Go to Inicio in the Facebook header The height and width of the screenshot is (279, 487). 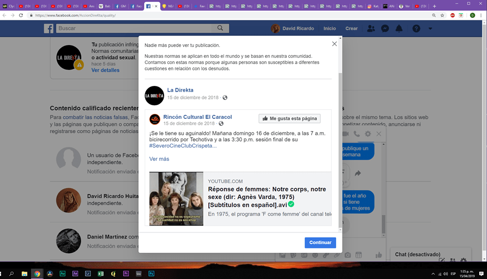330,28
